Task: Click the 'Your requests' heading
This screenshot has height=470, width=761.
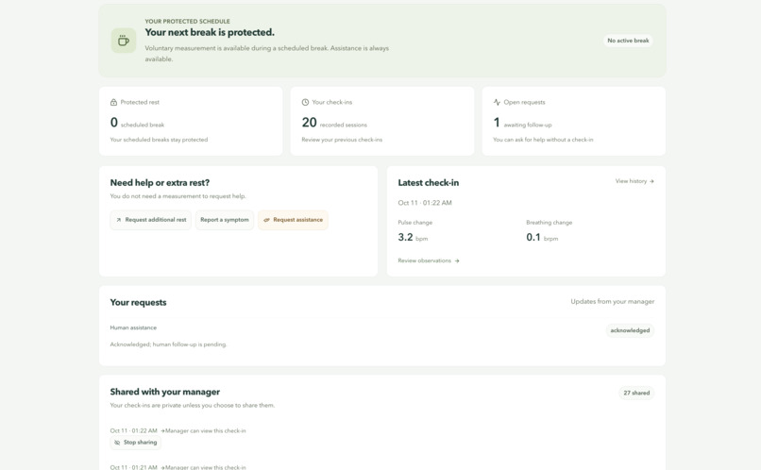Action: pos(138,302)
